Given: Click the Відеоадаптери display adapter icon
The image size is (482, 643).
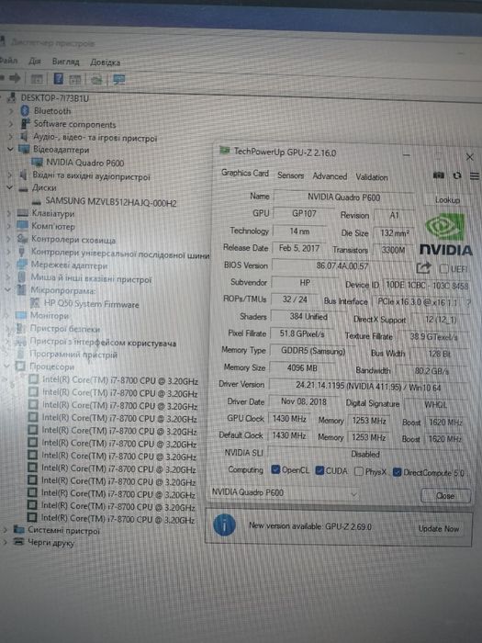Looking at the screenshot, I should 24,149.
